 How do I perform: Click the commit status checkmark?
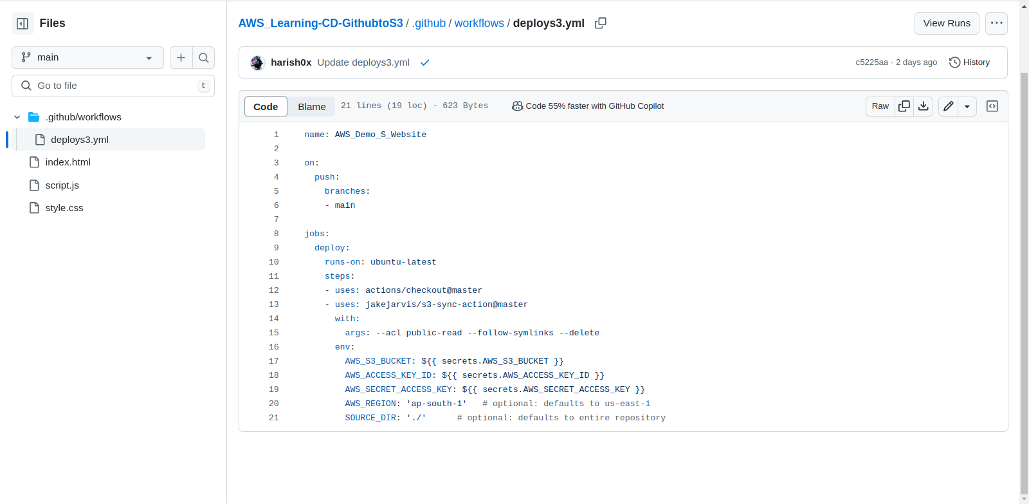pyautogui.click(x=424, y=62)
